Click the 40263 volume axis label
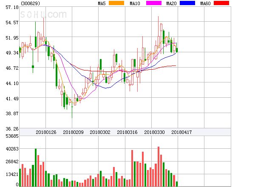Viewport: 255px width, 187px height. tap(12, 149)
